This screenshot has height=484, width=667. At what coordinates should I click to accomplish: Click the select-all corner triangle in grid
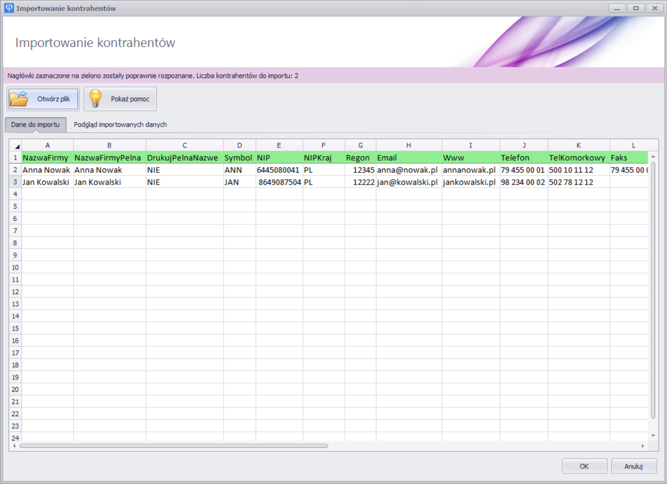click(16, 146)
